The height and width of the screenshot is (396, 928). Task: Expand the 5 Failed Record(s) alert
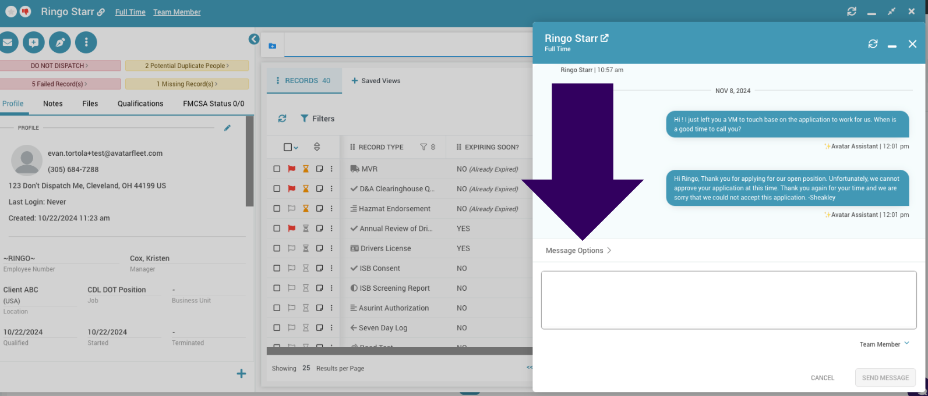point(60,84)
